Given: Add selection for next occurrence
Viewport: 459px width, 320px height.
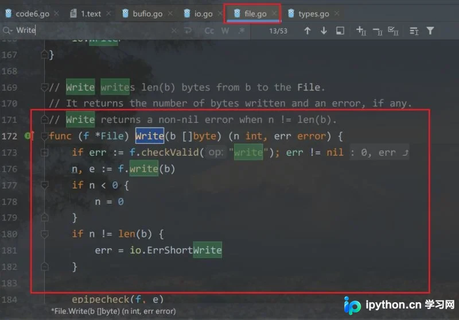Looking at the screenshot, I should point(361,30).
